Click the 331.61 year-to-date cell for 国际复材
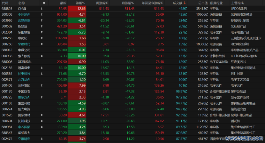Screen dimensions: 265x143 pos(159,115)
